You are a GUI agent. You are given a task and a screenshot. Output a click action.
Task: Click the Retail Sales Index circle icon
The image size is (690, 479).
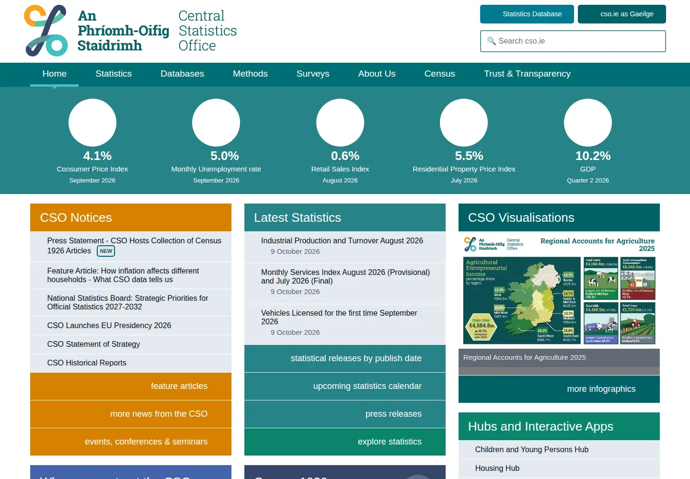click(340, 123)
